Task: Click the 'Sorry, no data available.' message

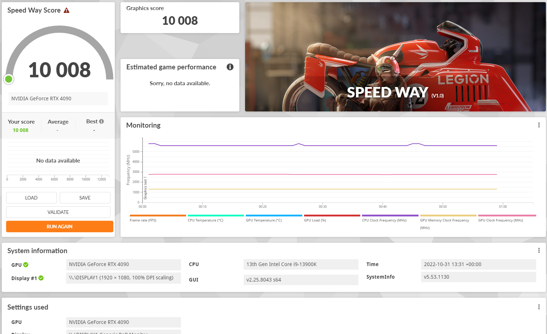Action: tap(180, 83)
